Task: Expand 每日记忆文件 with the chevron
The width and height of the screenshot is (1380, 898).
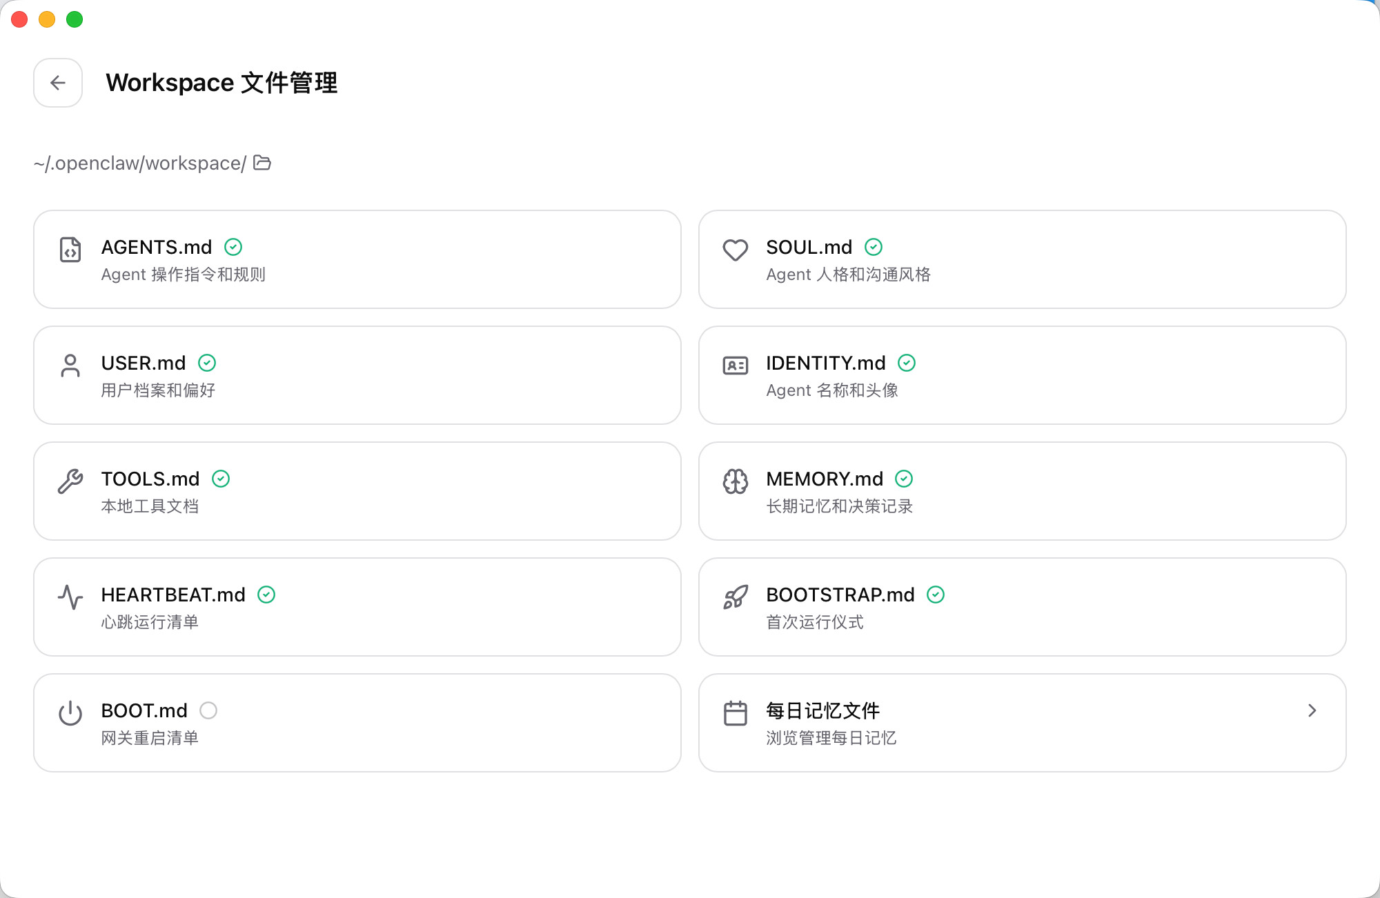Action: [1312, 710]
